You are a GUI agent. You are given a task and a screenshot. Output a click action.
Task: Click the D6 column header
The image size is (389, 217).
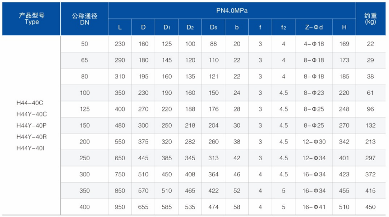tap(213, 28)
